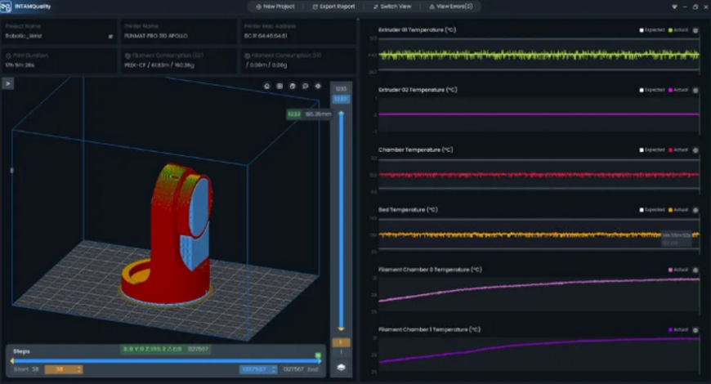Click the orange Start step stepper field
The image size is (711, 384).
(x=64, y=369)
